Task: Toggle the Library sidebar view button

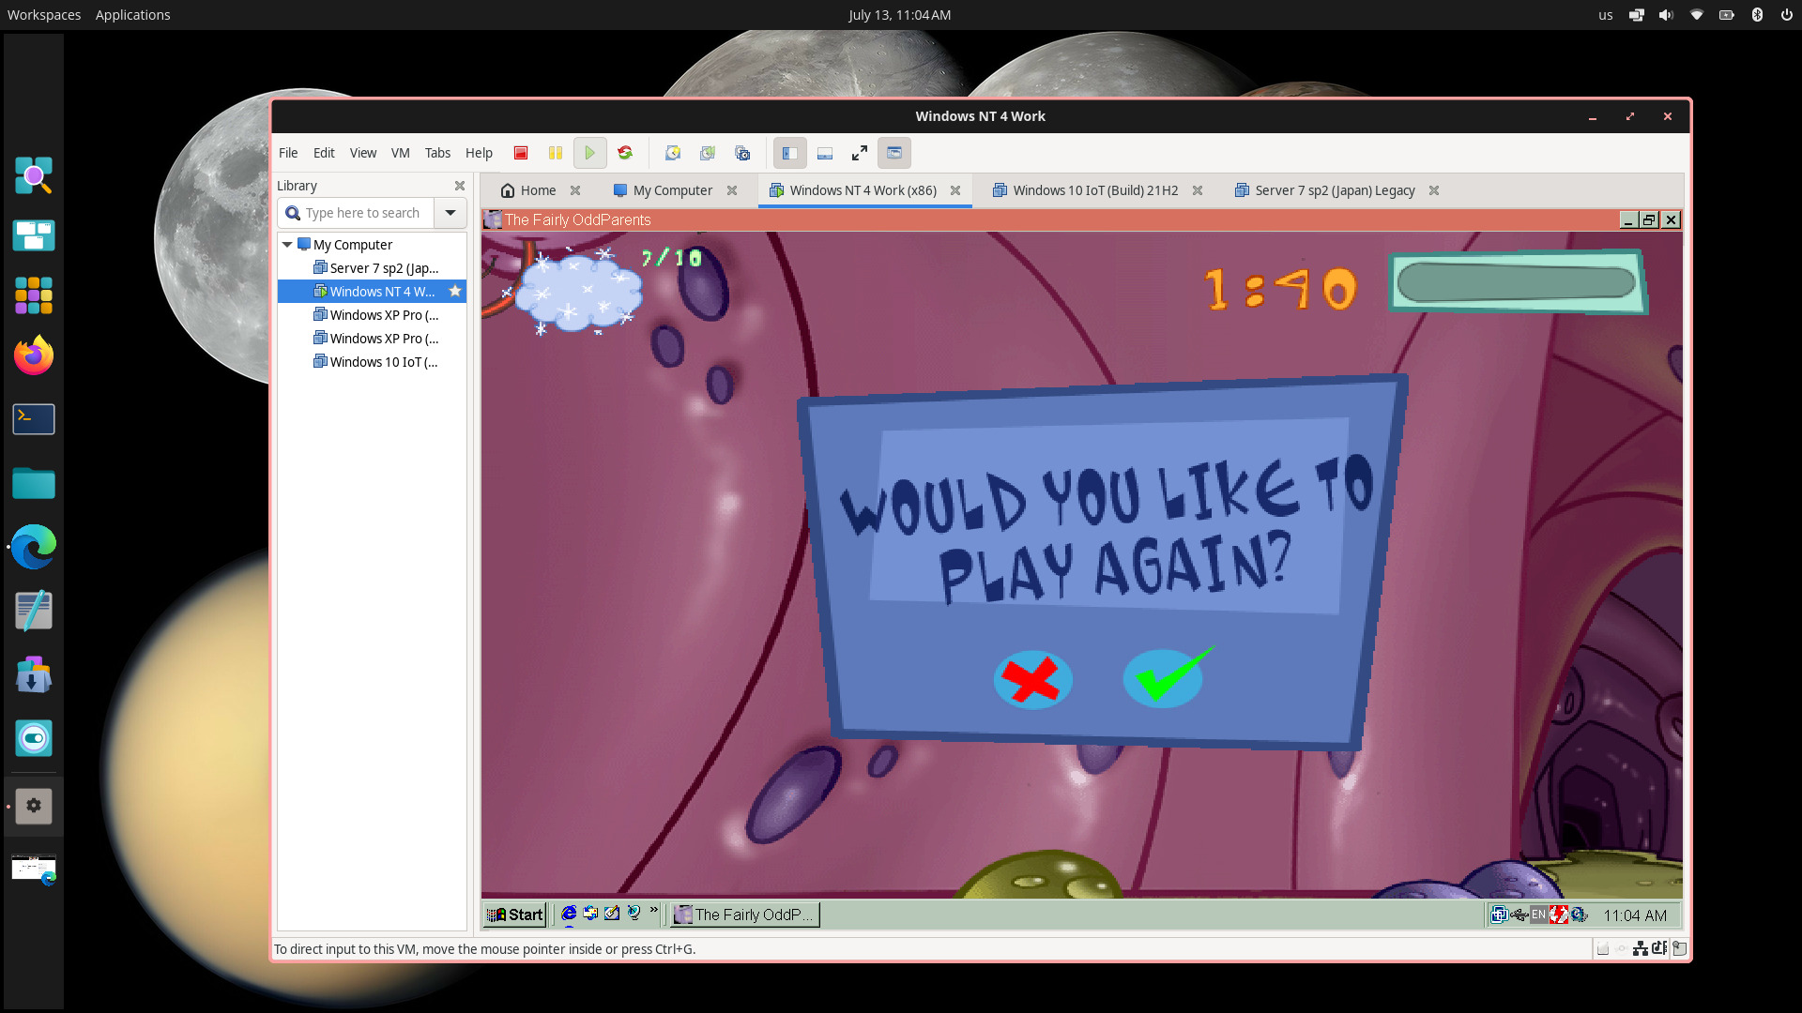Action: [x=790, y=153]
